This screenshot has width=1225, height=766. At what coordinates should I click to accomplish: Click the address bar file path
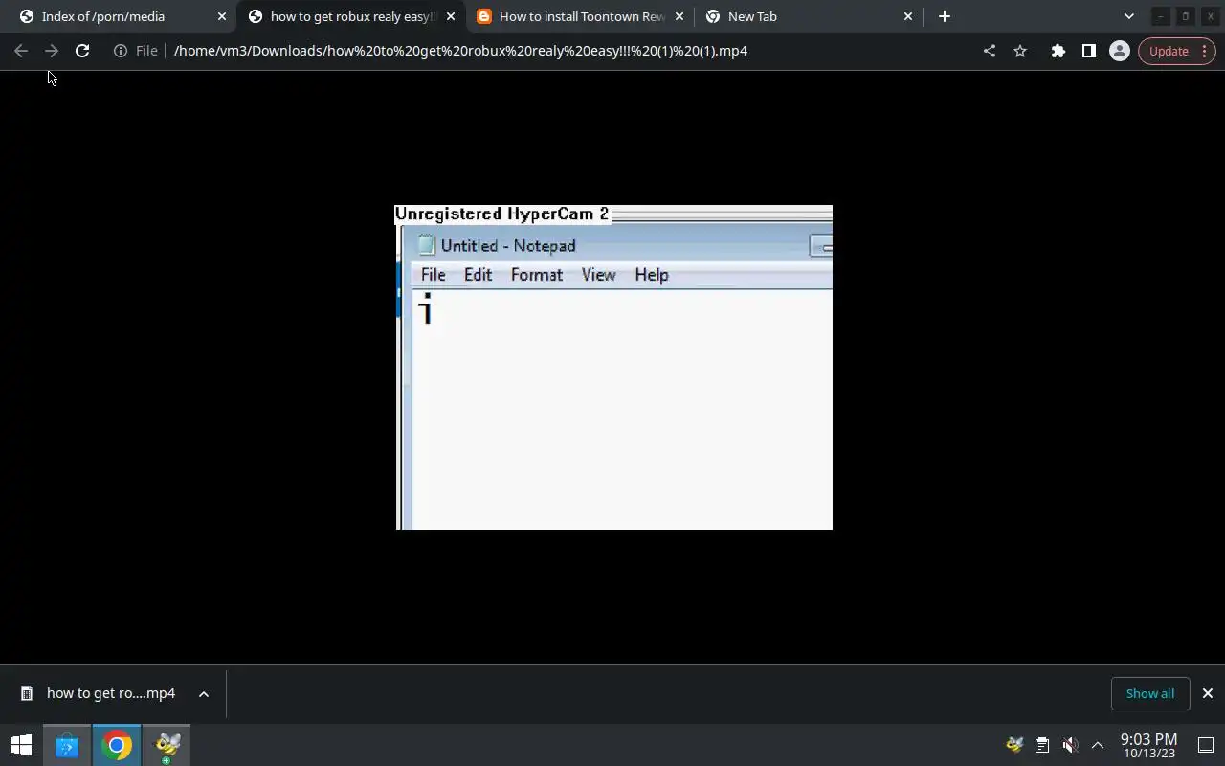pyautogui.click(x=460, y=51)
